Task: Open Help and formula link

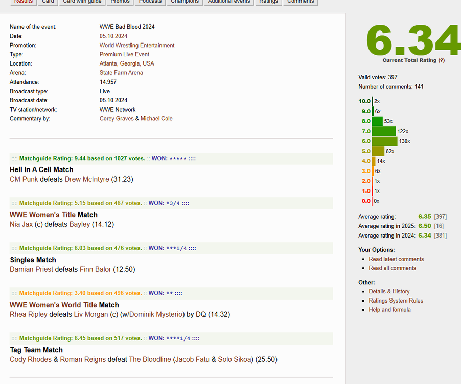Action: point(389,310)
